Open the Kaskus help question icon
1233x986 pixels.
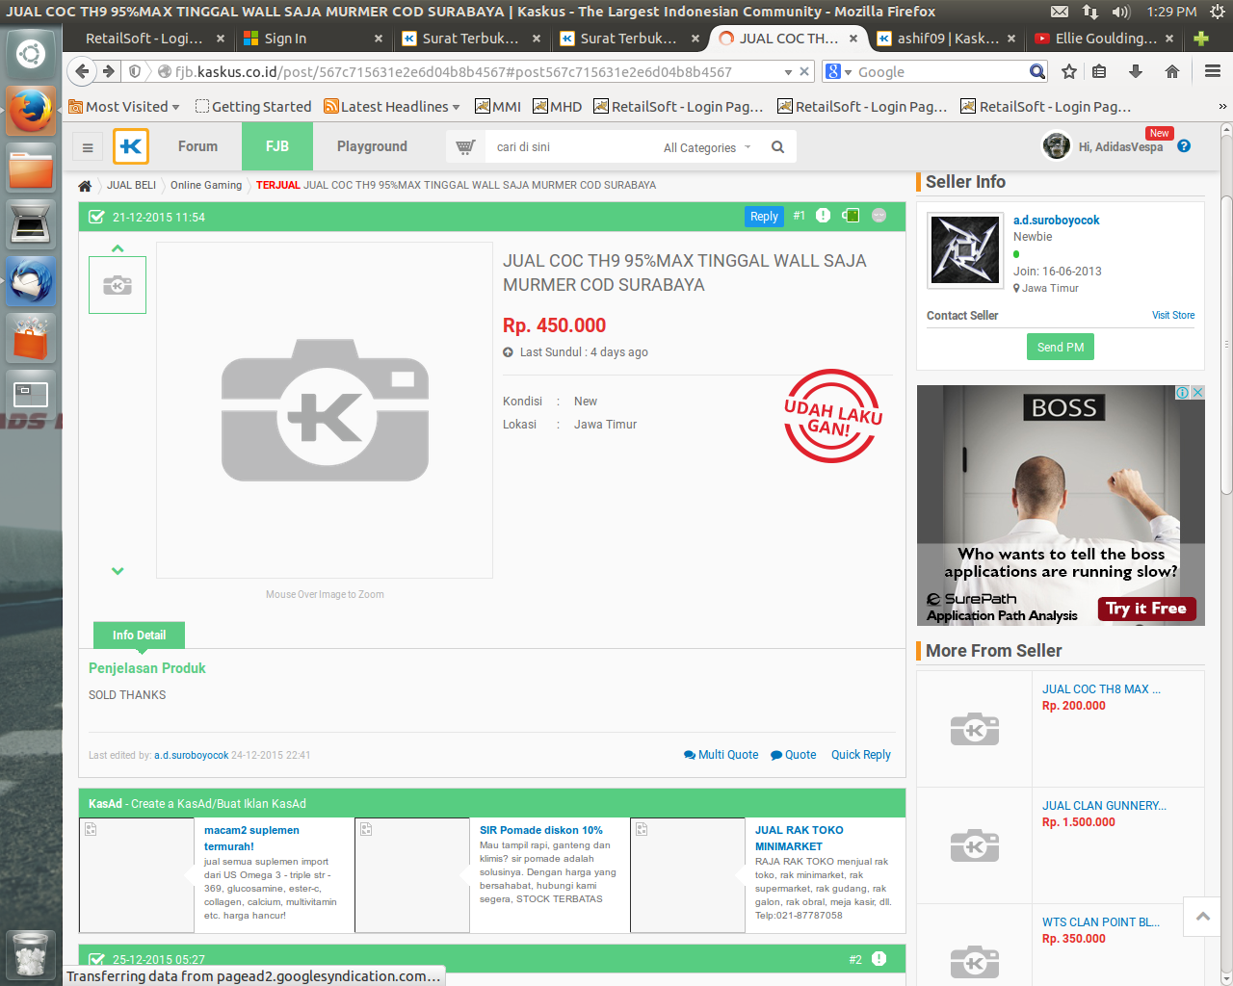pos(1184,146)
